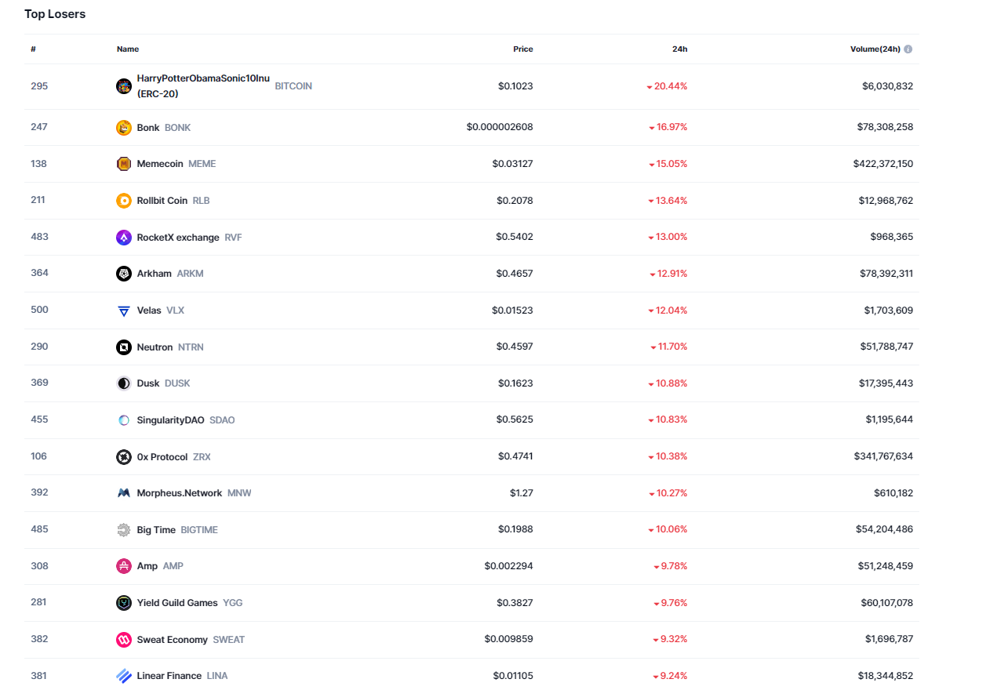The image size is (986, 690).
Task: Click the HarryPotterObamaSonic10Inu coin logo
Action: 123,86
